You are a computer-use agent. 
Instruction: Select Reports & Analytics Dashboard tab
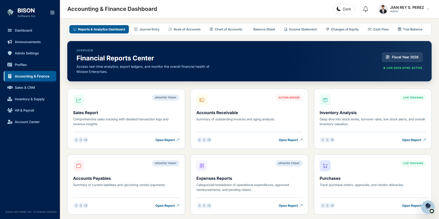tap(99, 29)
